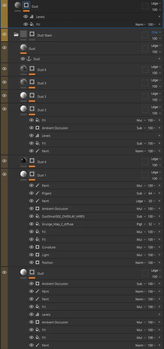Select the fingers paint brush icon
The image size is (164, 349).
37,193
